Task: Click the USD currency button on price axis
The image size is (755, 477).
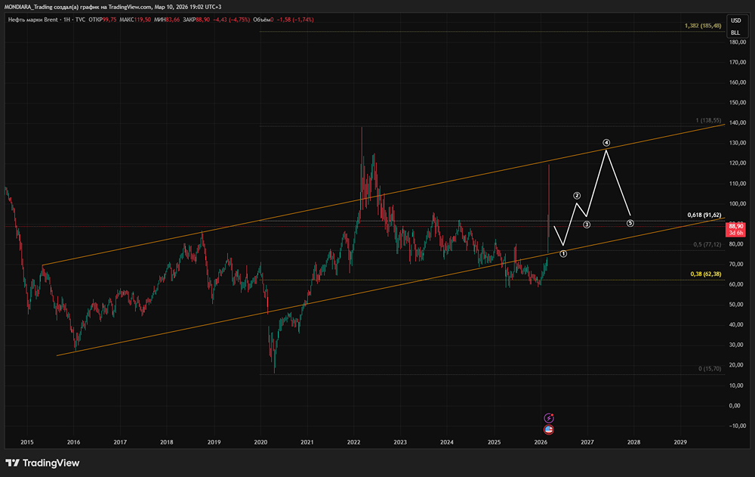Action: pos(735,20)
